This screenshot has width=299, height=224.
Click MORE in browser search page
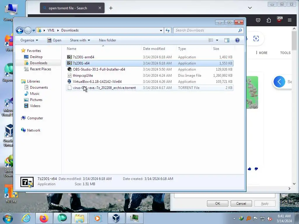click(x=262, y=53)
